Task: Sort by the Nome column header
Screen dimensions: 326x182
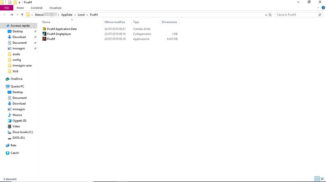Action: pos(46,22)
